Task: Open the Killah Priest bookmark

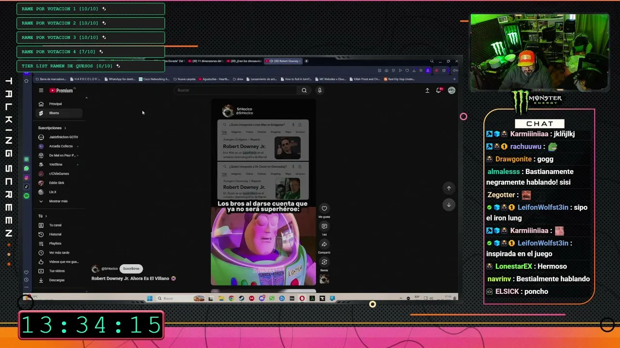Action: (365, 79)
